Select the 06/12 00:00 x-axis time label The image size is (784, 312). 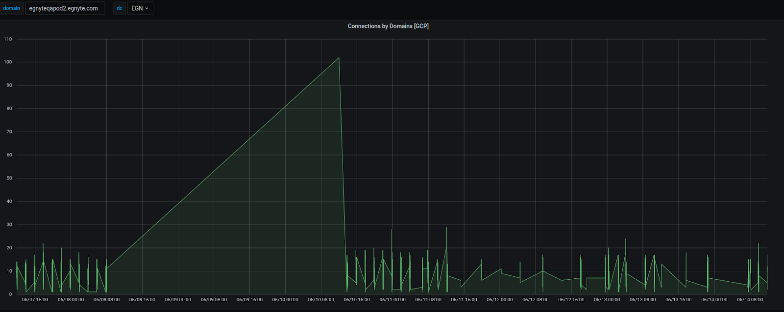[x=500, y=300]
